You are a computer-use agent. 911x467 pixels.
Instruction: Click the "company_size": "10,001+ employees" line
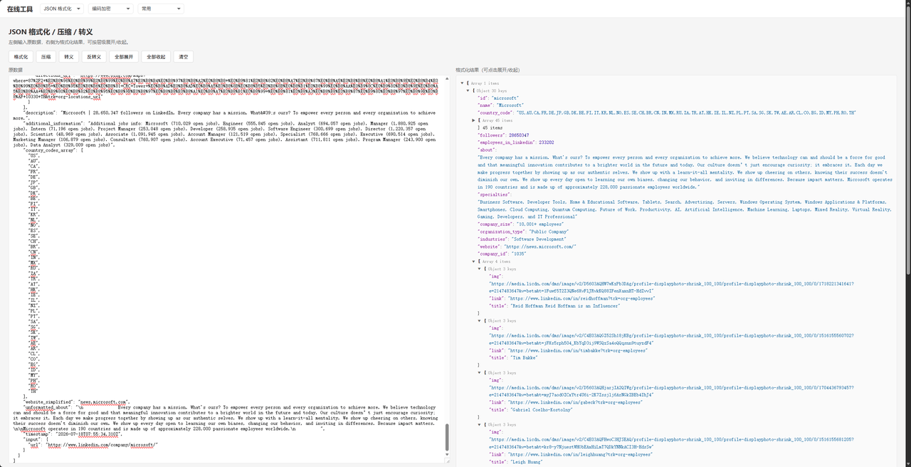pyautogui.click(x=520, y=224)
